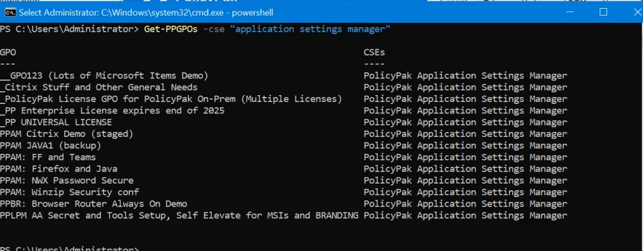This screenshot has width=643, height=251.
Task: Close the Administrator cmd.exe window
Action: (x=637, y=12)
